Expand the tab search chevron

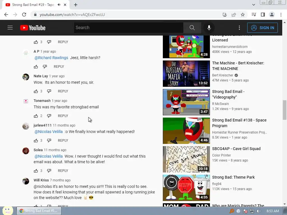click(253, 5)
